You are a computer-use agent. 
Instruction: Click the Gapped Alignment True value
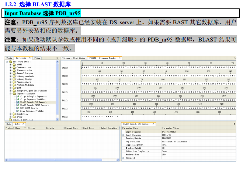(164, 145)
